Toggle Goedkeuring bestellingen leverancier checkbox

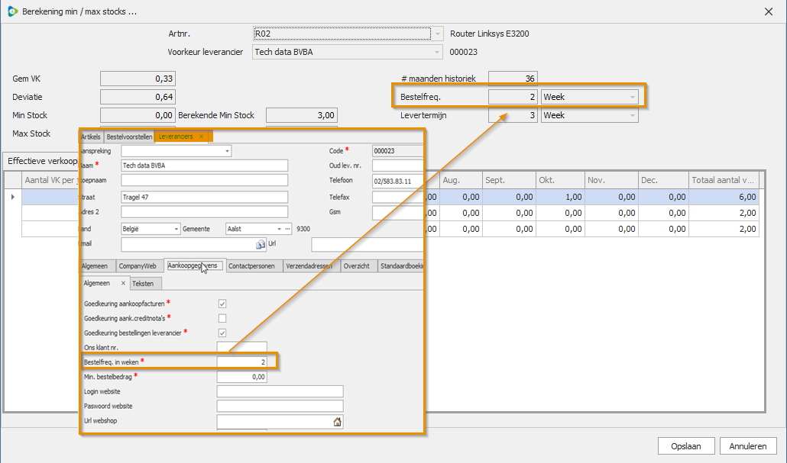222,333
